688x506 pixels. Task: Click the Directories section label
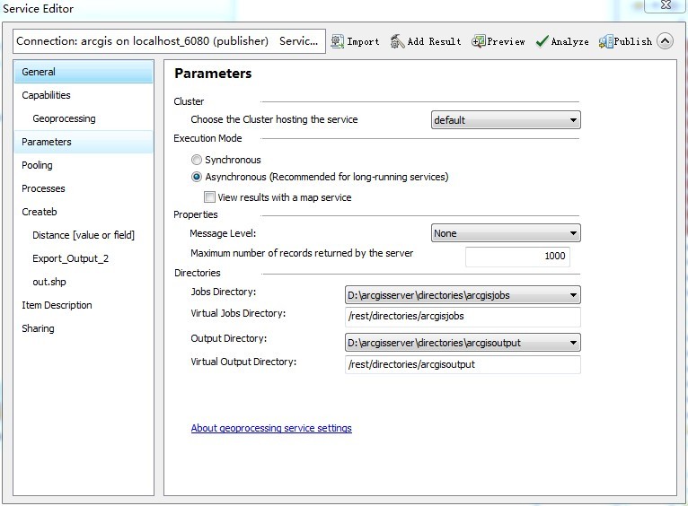(x=198, y=273)
